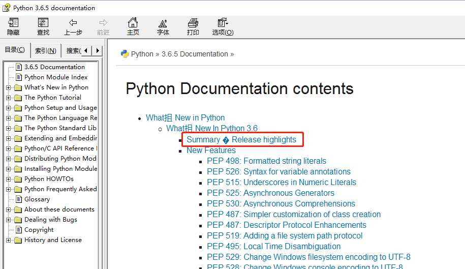Open Summary Release highlights link
The height and width of the screenshot is (269, 465).
click(x=241, y=139)
